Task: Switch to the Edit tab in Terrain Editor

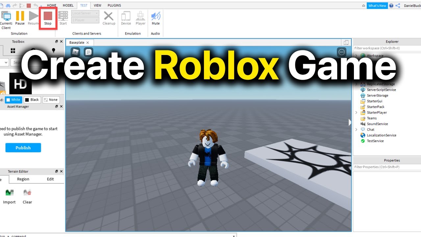Action: click(x=50, y=179)
